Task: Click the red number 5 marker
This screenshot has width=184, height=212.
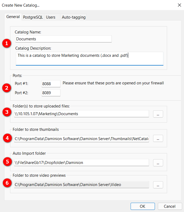Action: coord(6,161)
